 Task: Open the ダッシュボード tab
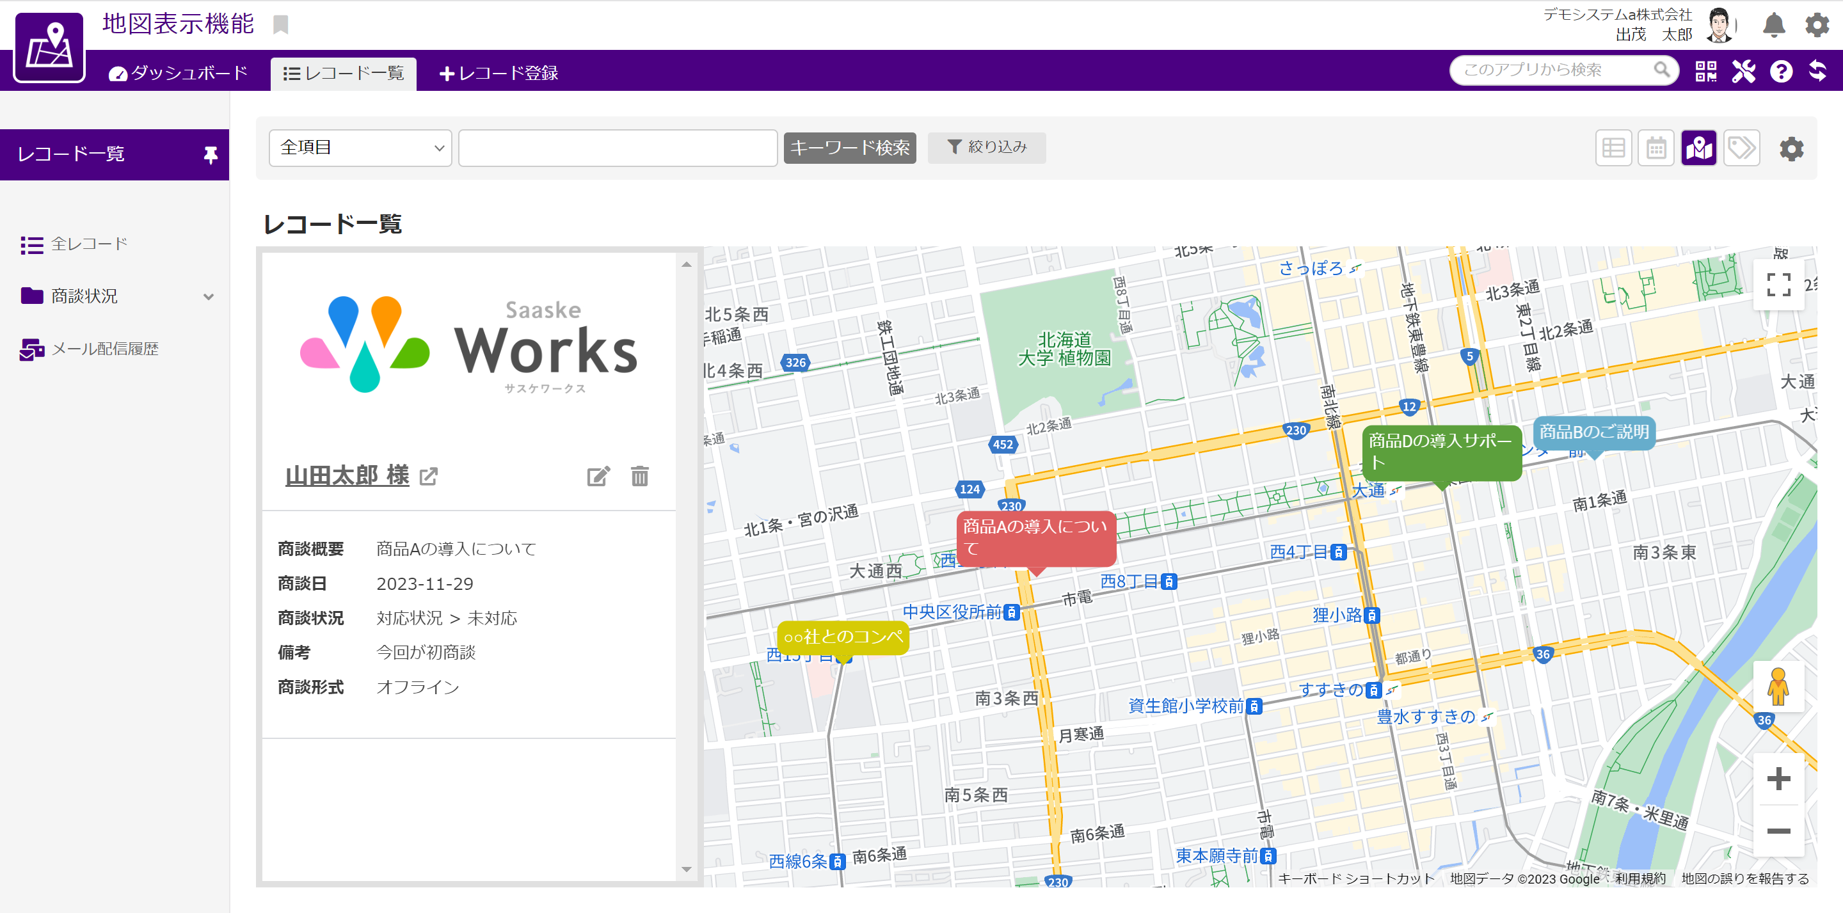177,73
